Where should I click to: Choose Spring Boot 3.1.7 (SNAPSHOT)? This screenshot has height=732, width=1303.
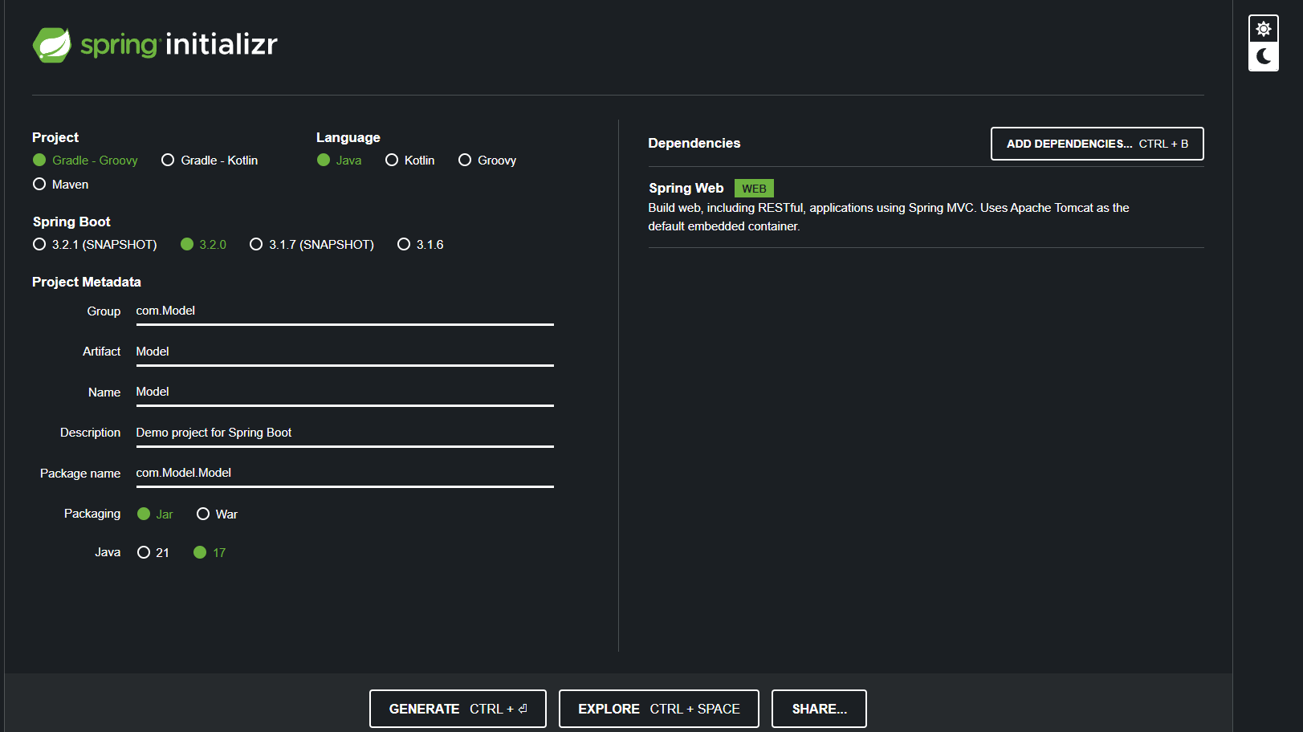click(x=311, y=245)
